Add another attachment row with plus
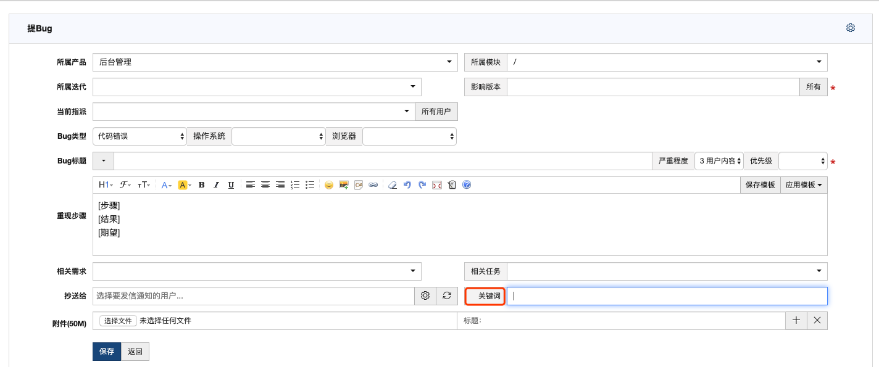 [x=796, y=321]
